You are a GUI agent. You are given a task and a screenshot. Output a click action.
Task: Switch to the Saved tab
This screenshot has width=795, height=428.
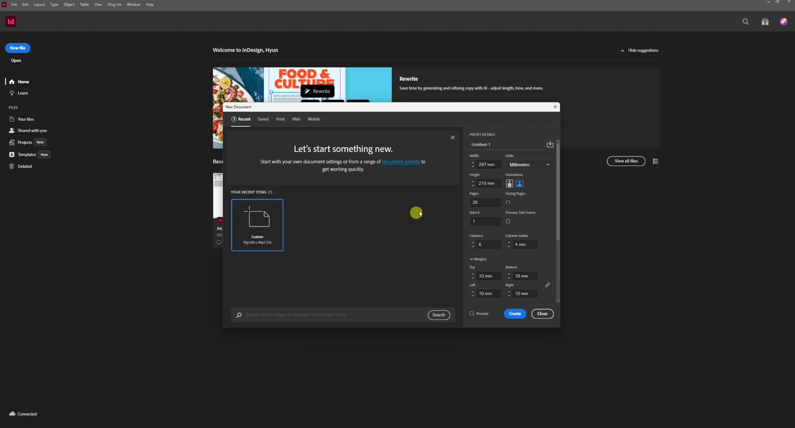(x=263, y=119)
